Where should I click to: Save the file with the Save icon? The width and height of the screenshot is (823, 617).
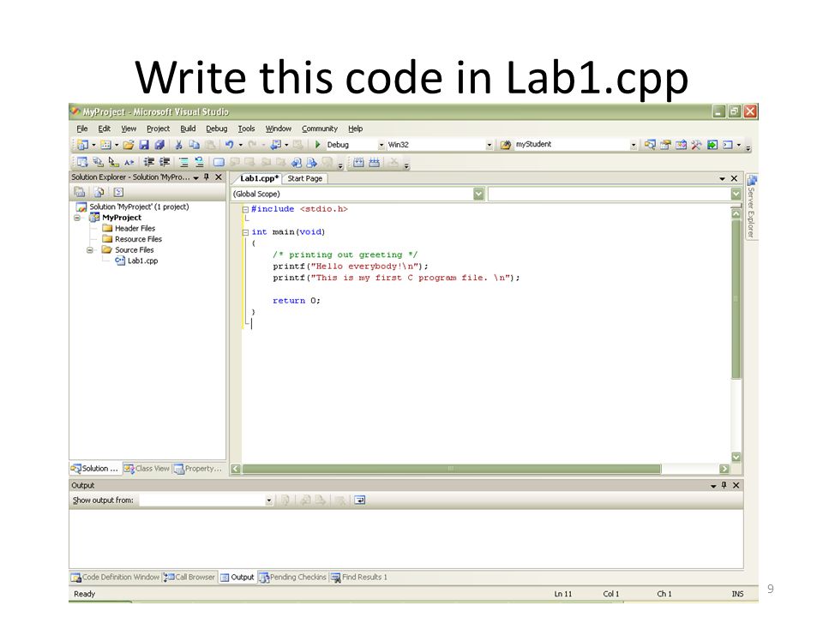coord(144,145)
